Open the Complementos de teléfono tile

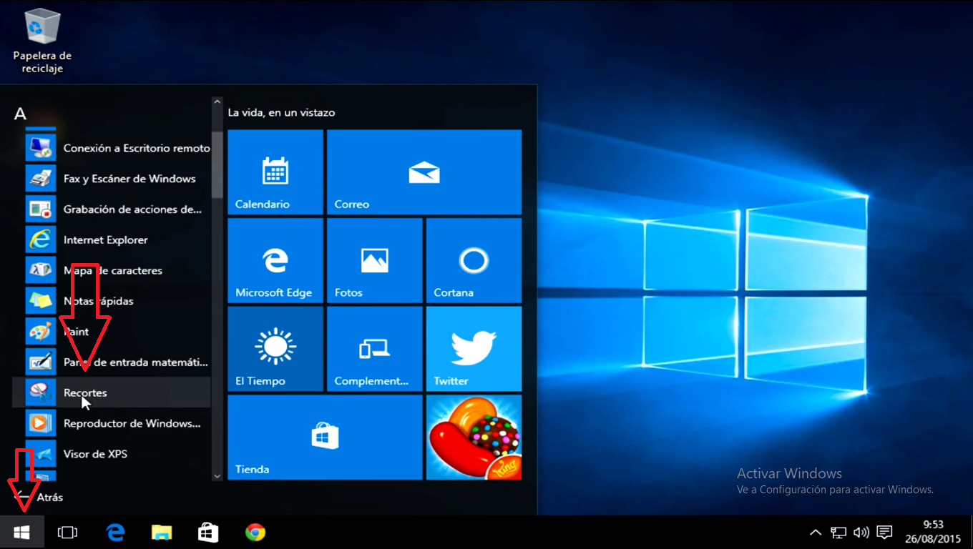point(374,350)
